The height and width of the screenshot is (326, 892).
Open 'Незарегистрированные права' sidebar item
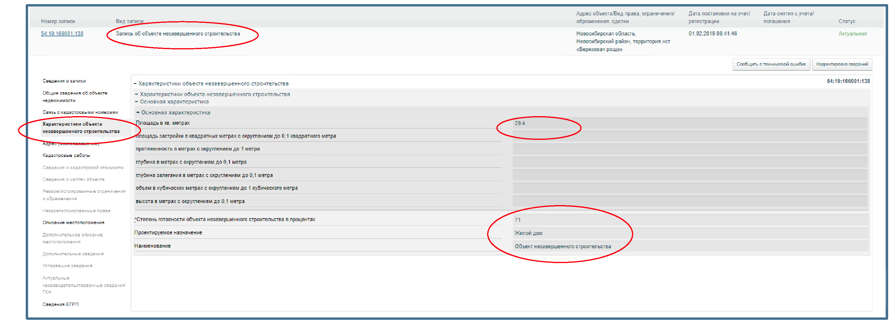point(76,211)
